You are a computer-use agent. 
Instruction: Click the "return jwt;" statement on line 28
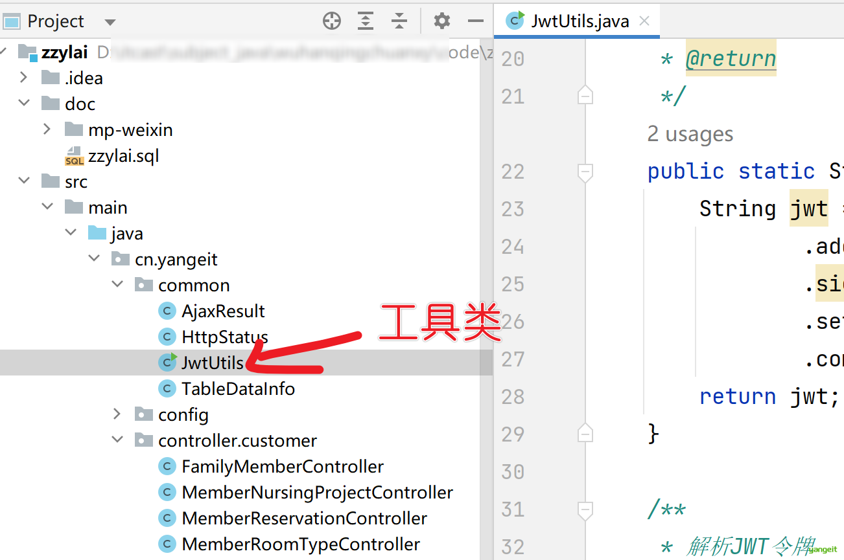click(771, 396)
